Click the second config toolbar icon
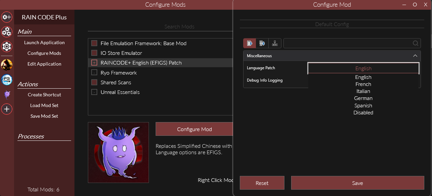This screenshot has height=196, width=432. (x=262, y=43)
